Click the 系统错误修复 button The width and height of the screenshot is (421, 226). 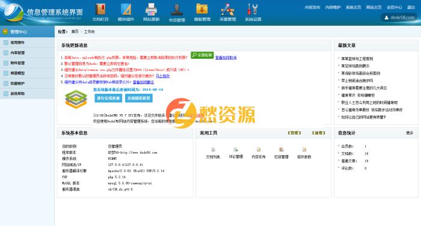click(139, 98)
